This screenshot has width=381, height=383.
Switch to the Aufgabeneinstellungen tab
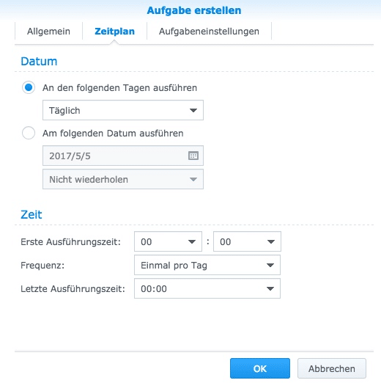(209, 32)
